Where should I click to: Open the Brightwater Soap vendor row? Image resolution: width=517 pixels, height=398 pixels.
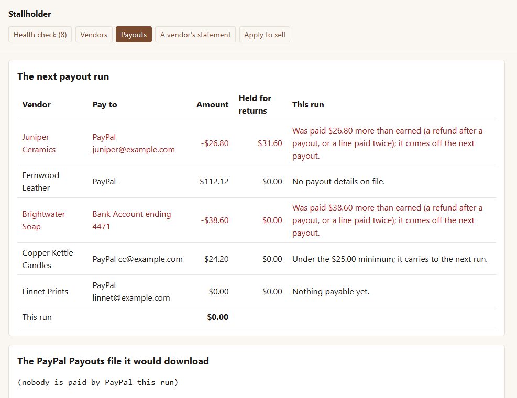[256, 220]
